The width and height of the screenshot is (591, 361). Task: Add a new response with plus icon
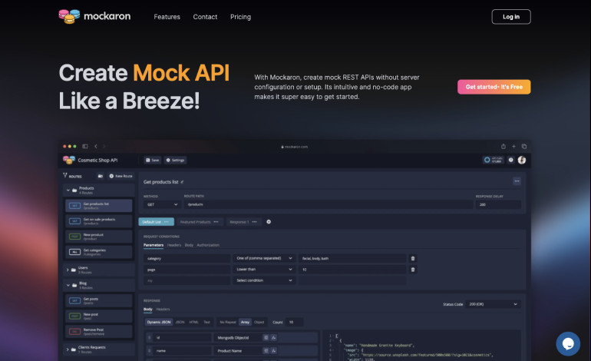[269, 222]
